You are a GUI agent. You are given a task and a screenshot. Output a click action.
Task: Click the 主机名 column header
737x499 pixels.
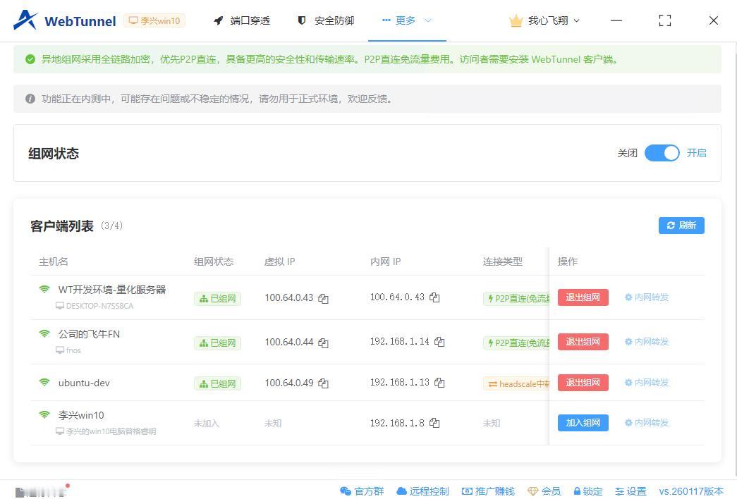pos(53,261)
